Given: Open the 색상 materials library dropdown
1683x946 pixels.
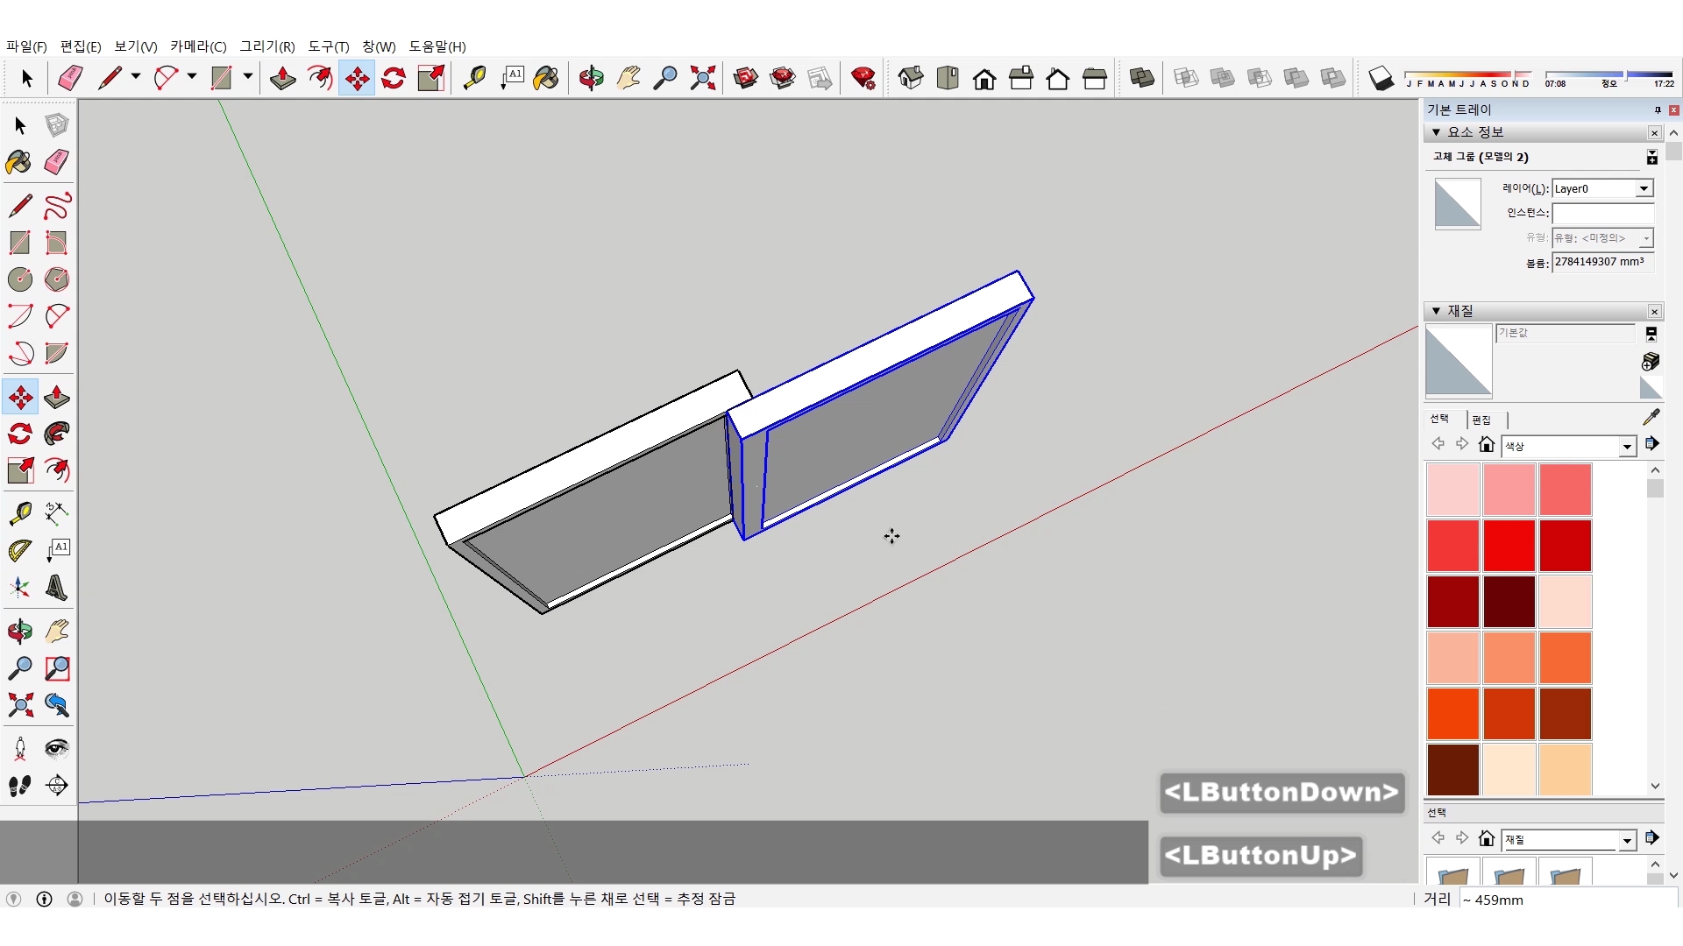Looking at the screenshot, I should [1627, 447].
